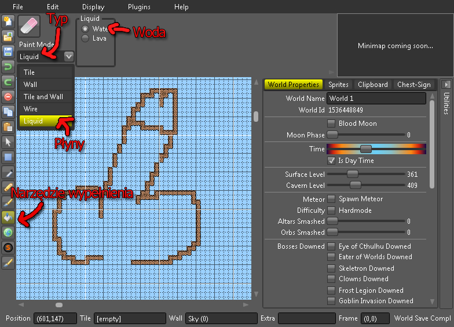
Task: Click the World Name input field
Action: [x=376, y=99]
